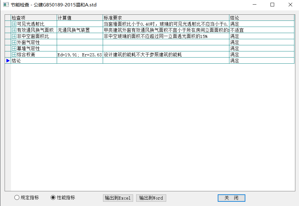Select the blue arrow row indicator

(x=8, y=61)
